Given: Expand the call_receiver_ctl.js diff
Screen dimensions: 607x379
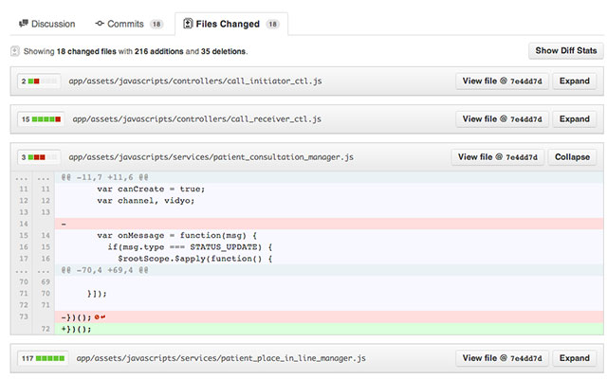Looking at the screenshot, I should (573, 119).
